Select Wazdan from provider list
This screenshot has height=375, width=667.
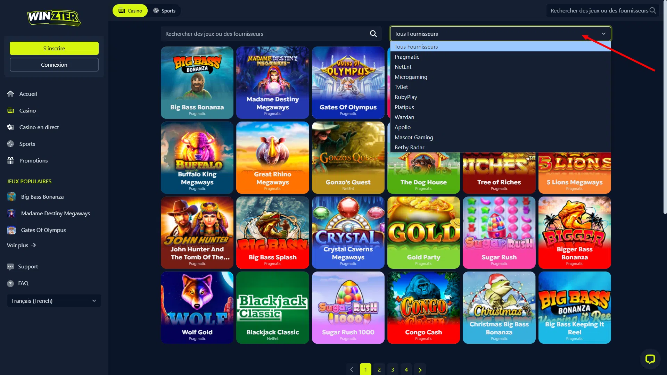coord(501,117)
